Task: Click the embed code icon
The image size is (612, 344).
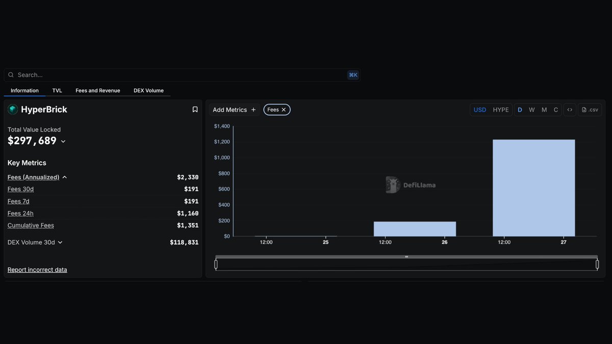Action: pos(570,110)
